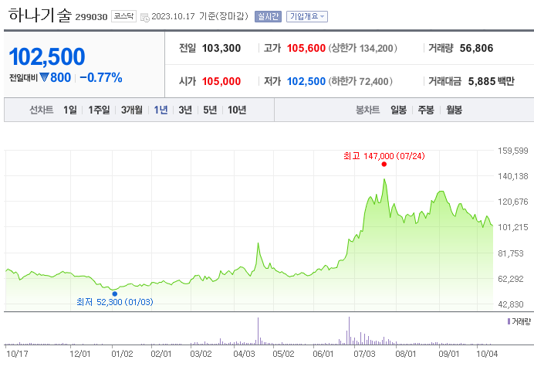
Task: Click the 최저 52,300 (01/03) label
Action: coord(115,302)
